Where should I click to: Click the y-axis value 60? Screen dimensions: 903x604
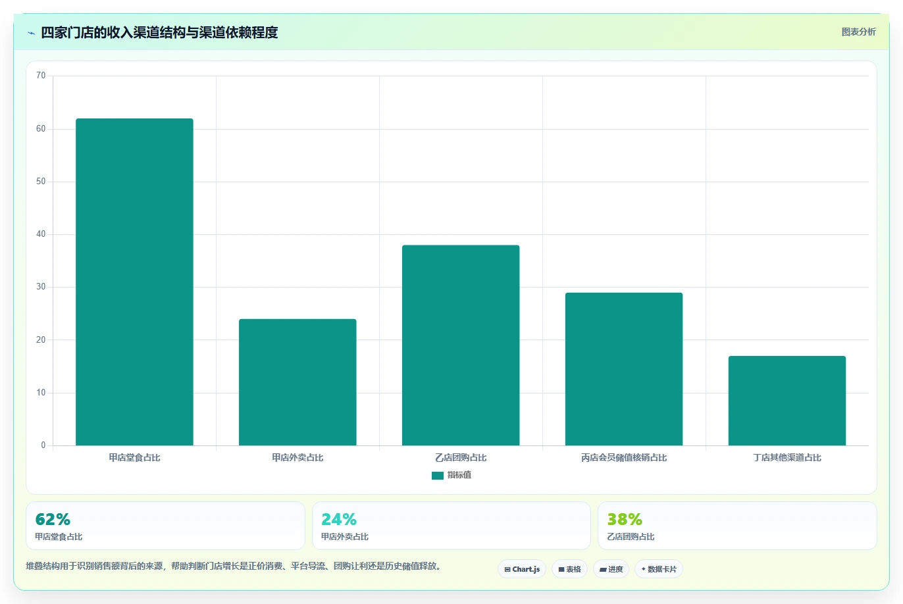pos(41,129)
